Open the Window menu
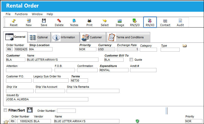The image size is (204, 124). (37, 14)
